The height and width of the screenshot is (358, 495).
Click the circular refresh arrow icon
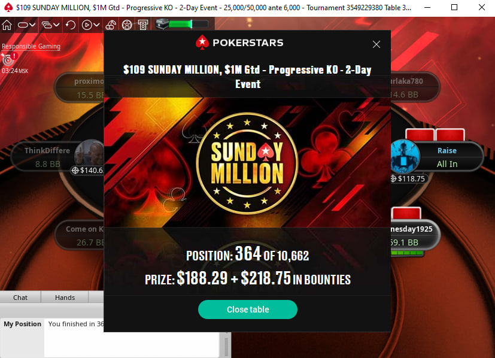(x=71, y=25)
